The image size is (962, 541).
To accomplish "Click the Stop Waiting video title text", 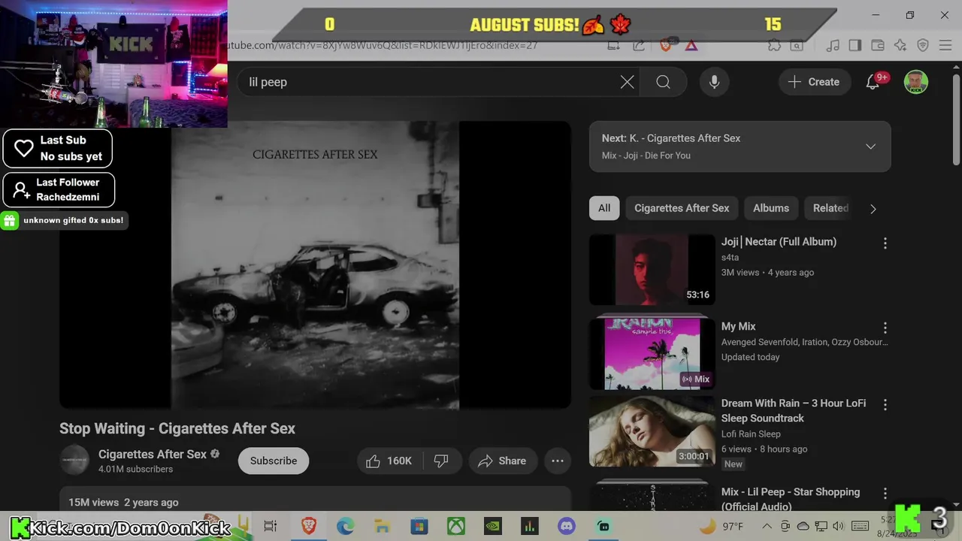I will tap(177, 428).
